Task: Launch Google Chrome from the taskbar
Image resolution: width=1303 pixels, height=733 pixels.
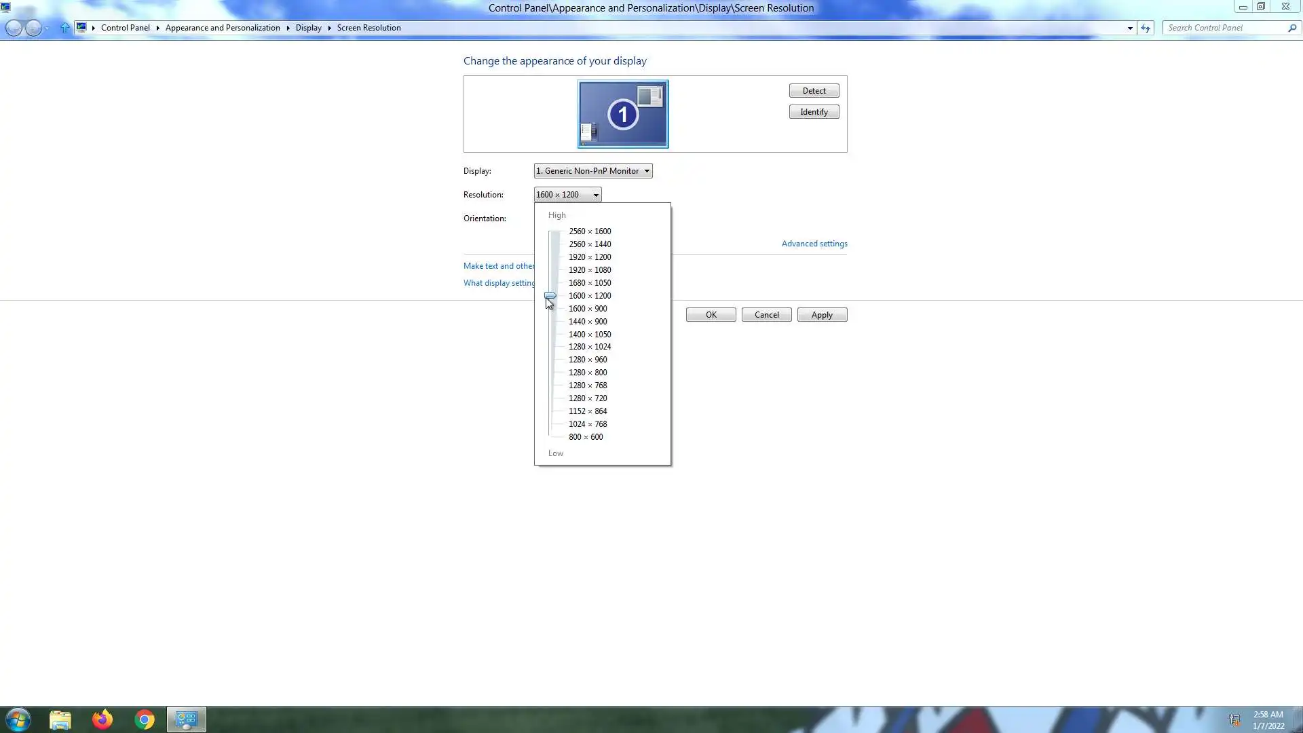Action: [x=145, y=719]
